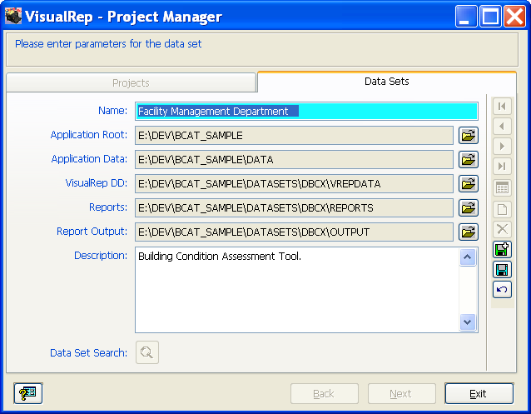The image size is (531, 414).
Task: Save the data set with floppy icon
Action: (502, 269)
